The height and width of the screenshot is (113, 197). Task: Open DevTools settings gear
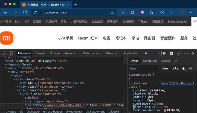coord(172,53)
